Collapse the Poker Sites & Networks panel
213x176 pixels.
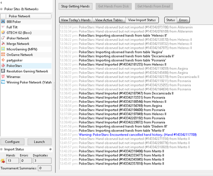(x=1, y=9)
